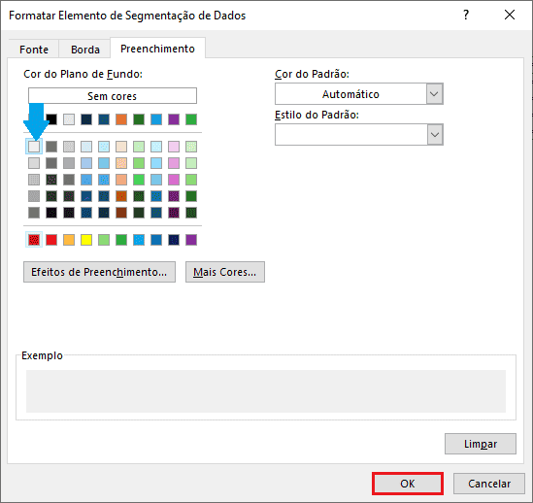The width and height of the screenshot is (533, 503).
Task: Select the Preenchimento tab
Action: tap(157, 49)
